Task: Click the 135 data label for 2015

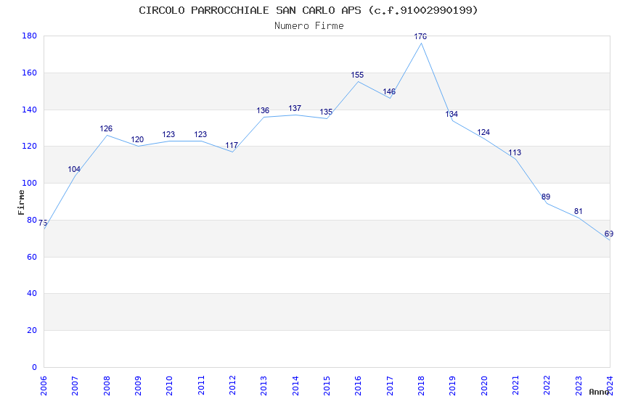Action: click(326, 112)
